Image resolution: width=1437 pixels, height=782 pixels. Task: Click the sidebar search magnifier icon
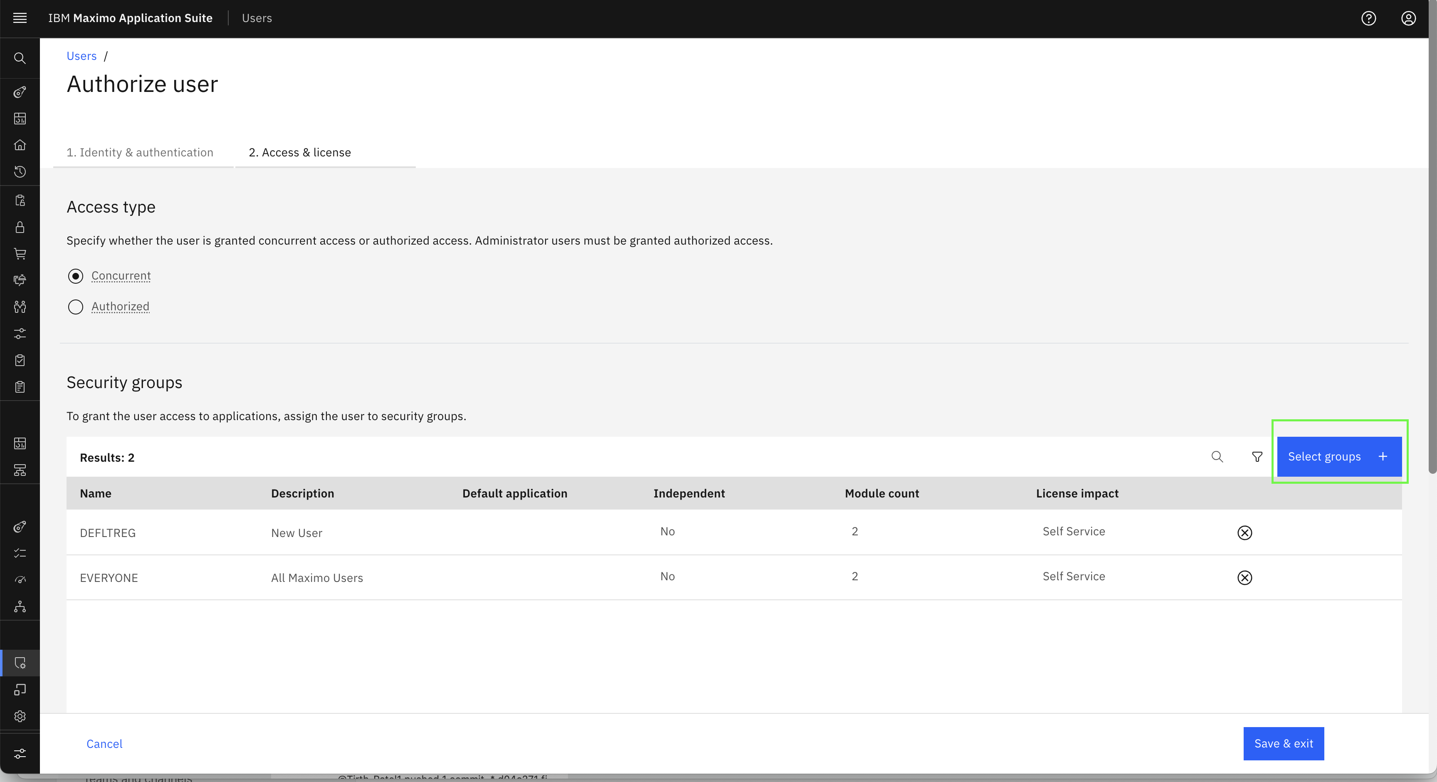pyautogui.click(x=20, y=58)
